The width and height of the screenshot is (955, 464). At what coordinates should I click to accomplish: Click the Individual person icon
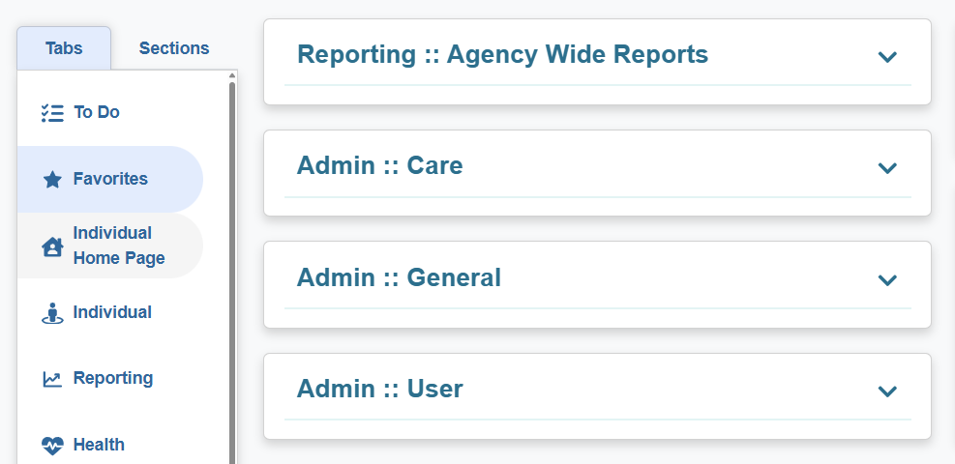[x=52, y=313]
